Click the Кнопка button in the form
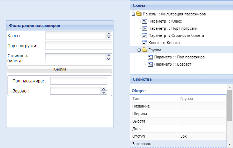This screenshot has width=233, height=148. (x=60, y=69)
